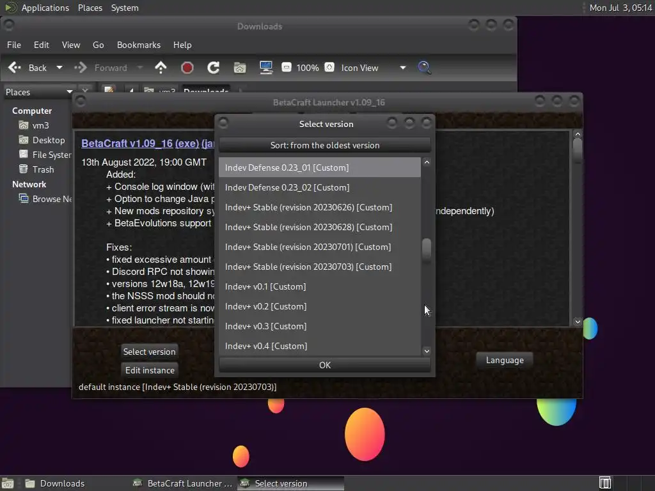655x491 pixels.
Task: Open the Icon View dropdown
Action: click(374, 68)
